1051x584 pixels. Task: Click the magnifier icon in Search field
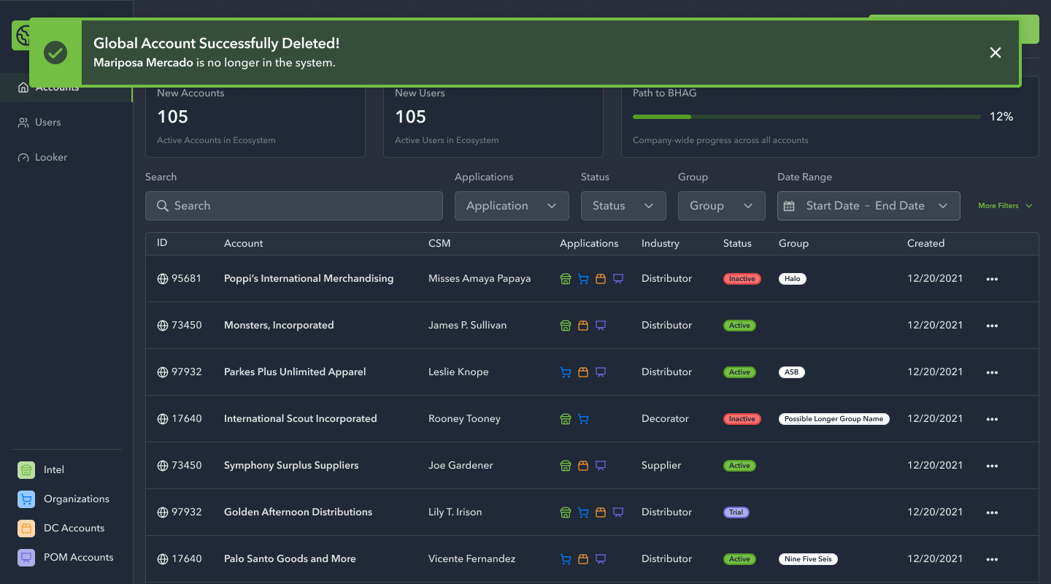(163, 206)
